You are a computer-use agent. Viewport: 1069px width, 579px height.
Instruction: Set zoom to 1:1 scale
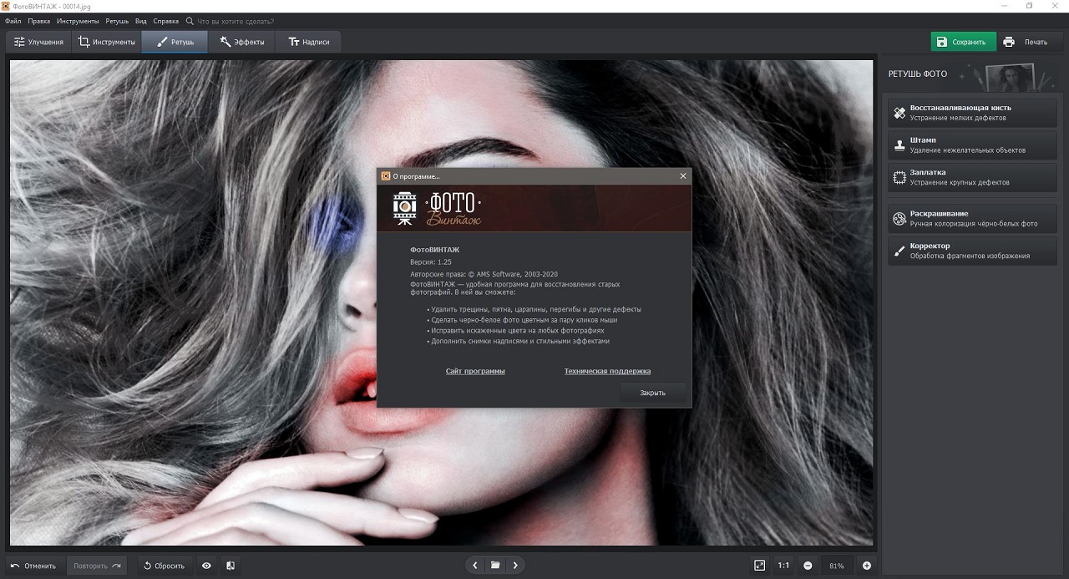pyautogui.click(x=783, y=566)
